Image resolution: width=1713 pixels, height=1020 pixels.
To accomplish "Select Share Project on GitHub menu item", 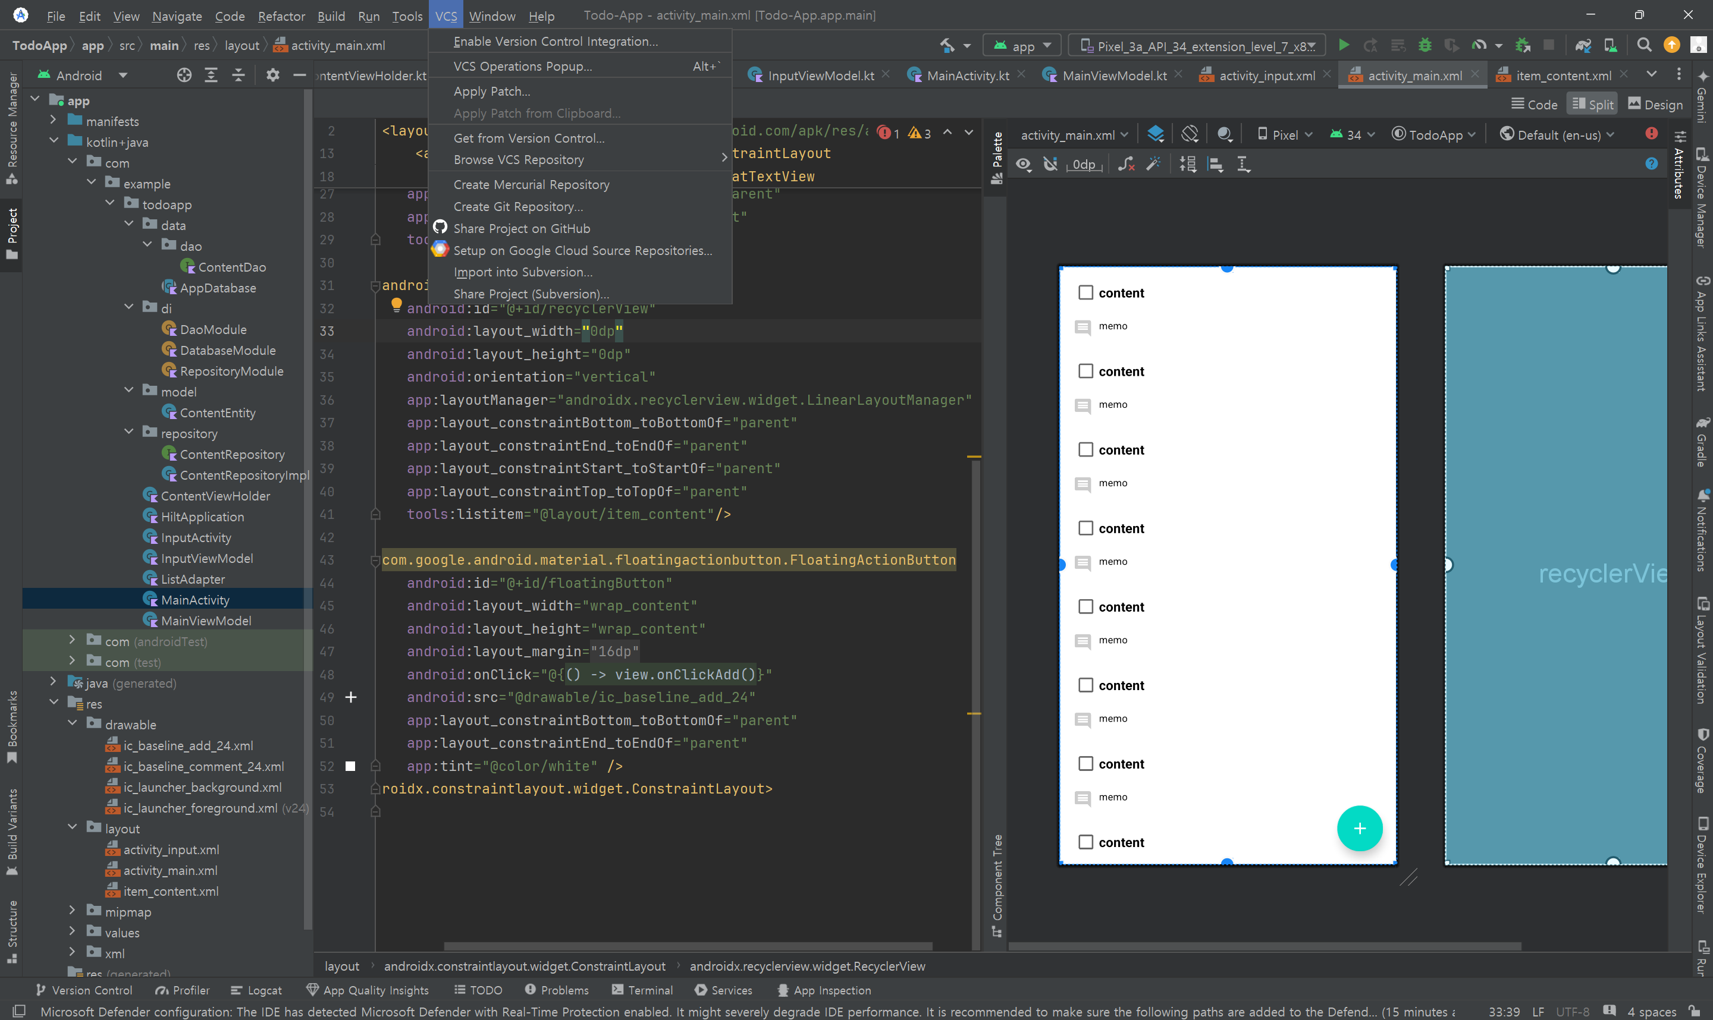I will [x=521, y=228].
